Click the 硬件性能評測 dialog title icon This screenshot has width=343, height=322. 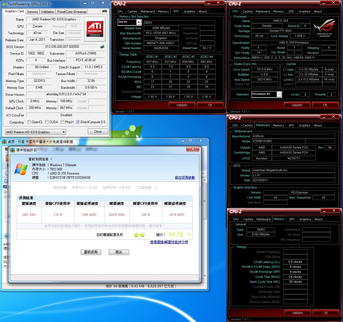click(x=13, y=150)
